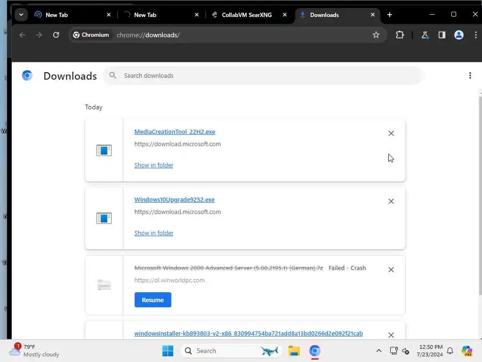Click the taskbar Search box

click(x=231, y=351)
